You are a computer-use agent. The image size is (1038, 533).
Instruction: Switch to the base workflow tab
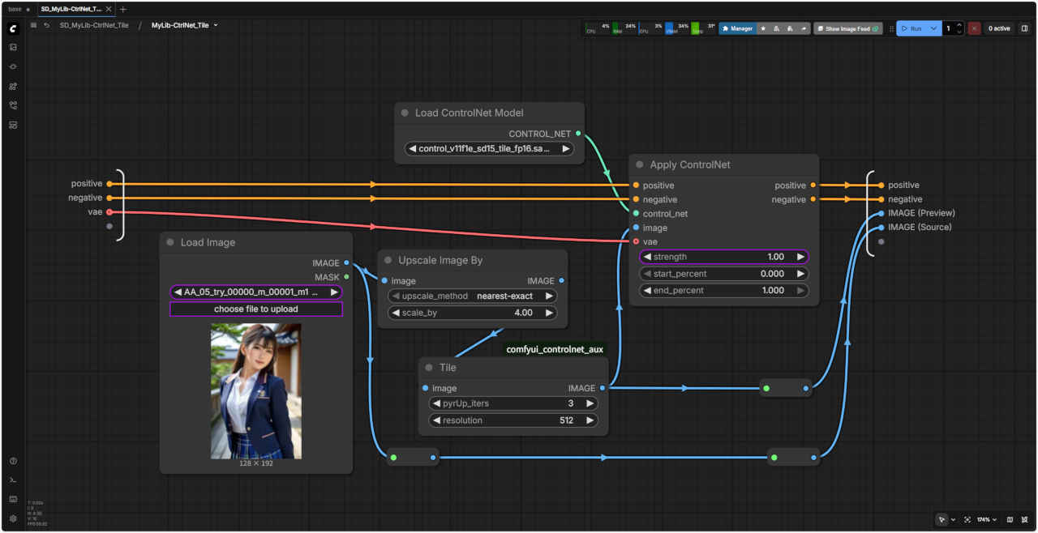(15, 9)
